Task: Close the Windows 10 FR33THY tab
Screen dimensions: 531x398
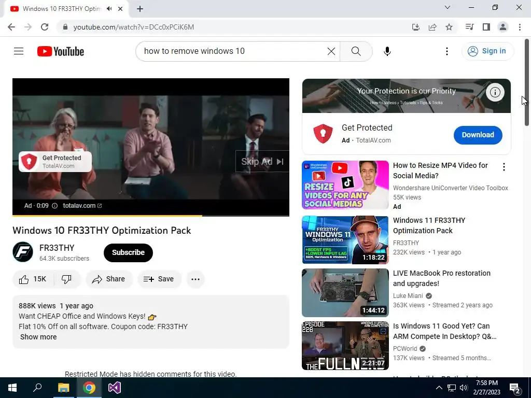Action: 120,9
